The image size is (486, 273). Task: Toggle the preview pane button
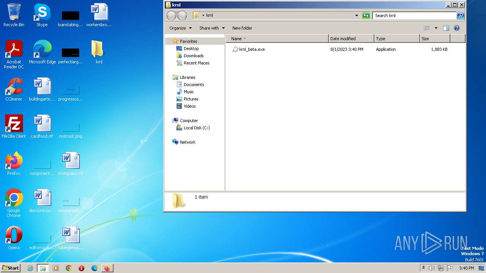click(446, 28)
